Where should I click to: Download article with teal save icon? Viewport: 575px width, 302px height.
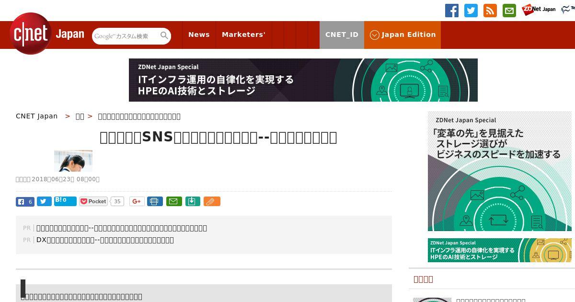pos(192,201)
